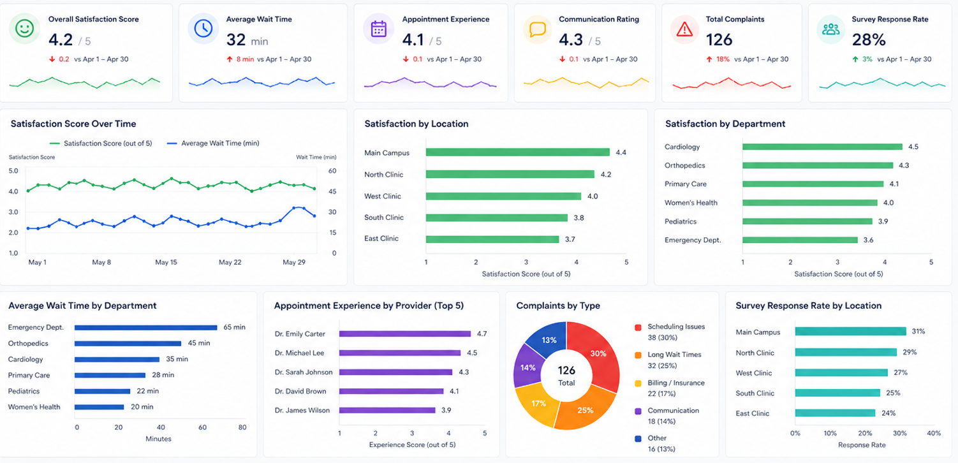The width and height of the screenshot is (958, 463).
Task: Click the blue clock wait time icon
Action: 203,28
